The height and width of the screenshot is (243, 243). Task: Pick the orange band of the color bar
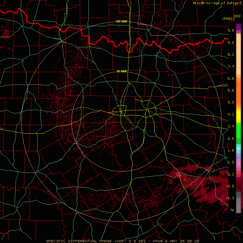[238, 92]
